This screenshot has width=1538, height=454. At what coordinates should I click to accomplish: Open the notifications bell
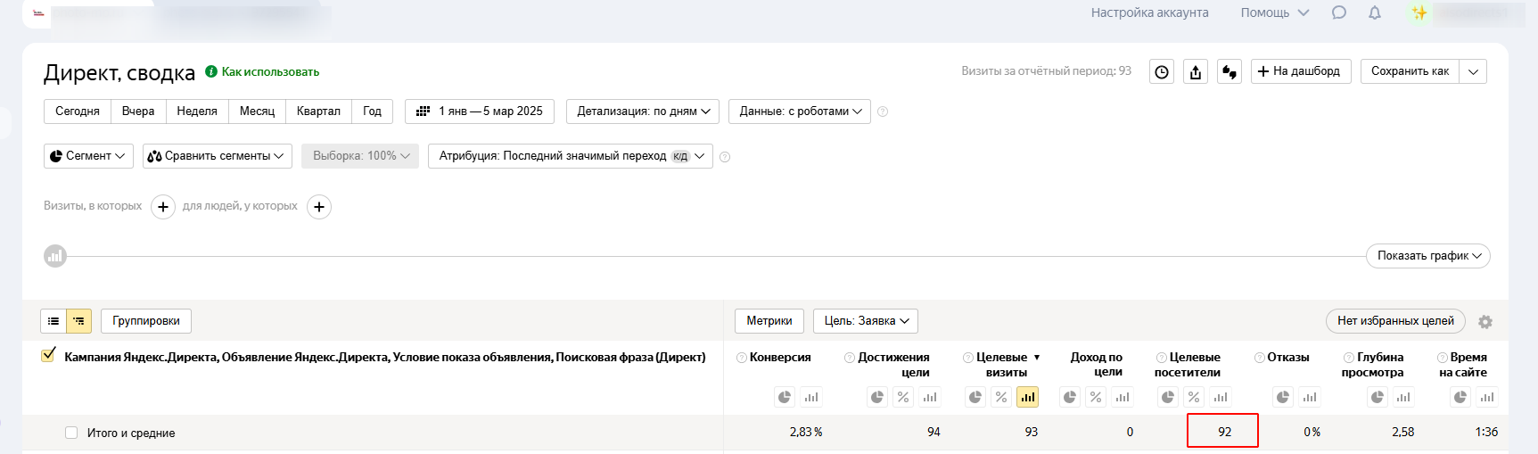(1375, 12)
